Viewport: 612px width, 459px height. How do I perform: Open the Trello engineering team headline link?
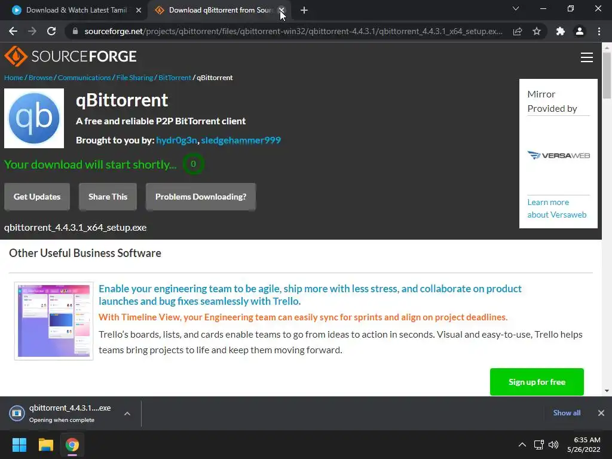[x=310, y=295]
